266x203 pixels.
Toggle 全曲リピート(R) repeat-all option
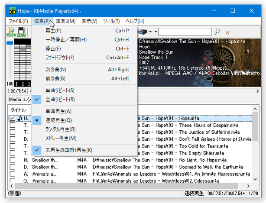point(60,100)
